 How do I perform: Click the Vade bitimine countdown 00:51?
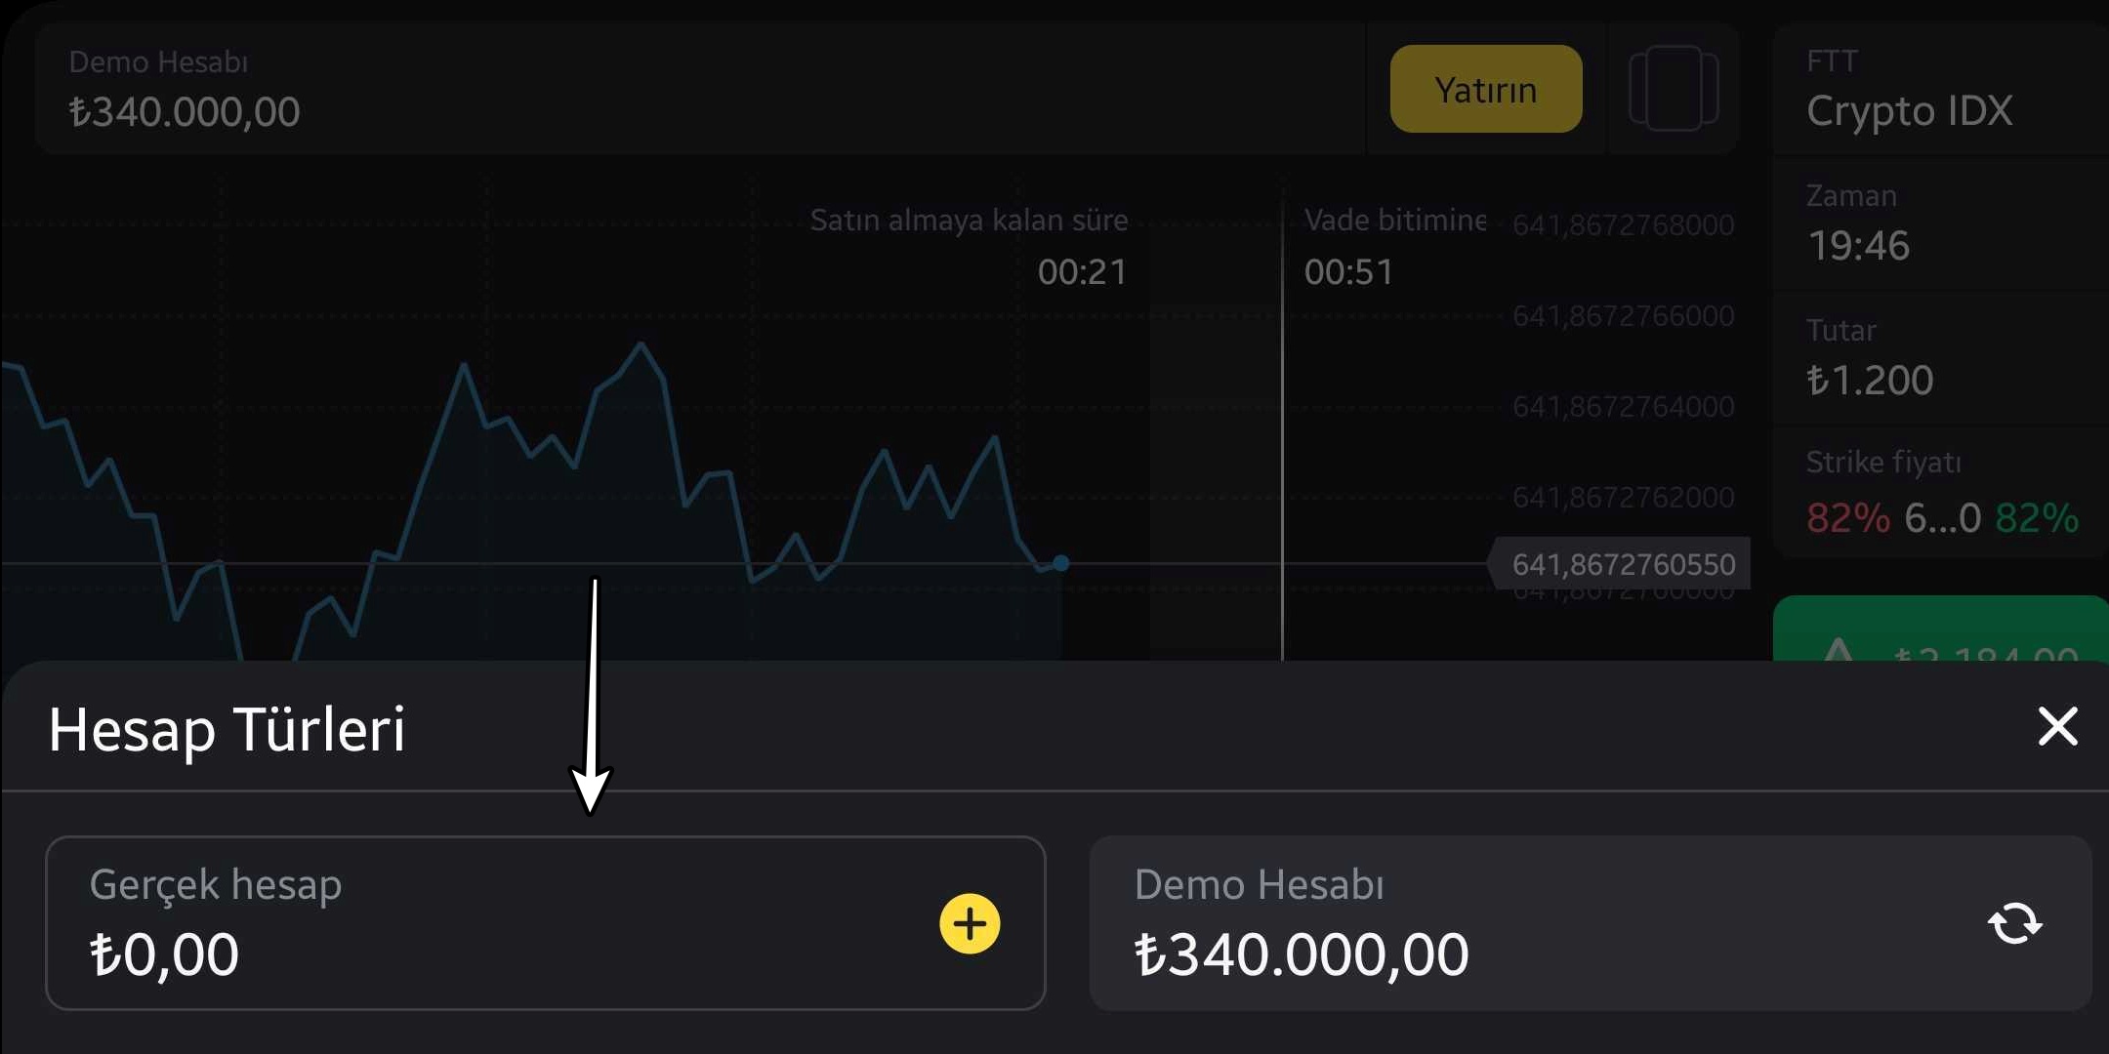(1349, 271)
